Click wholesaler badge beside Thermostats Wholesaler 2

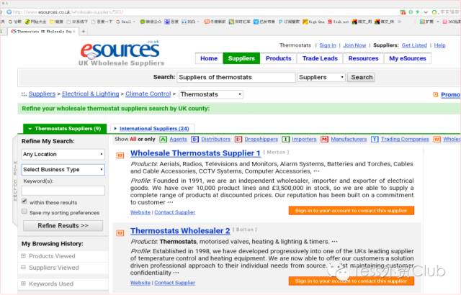pos(120,233)
